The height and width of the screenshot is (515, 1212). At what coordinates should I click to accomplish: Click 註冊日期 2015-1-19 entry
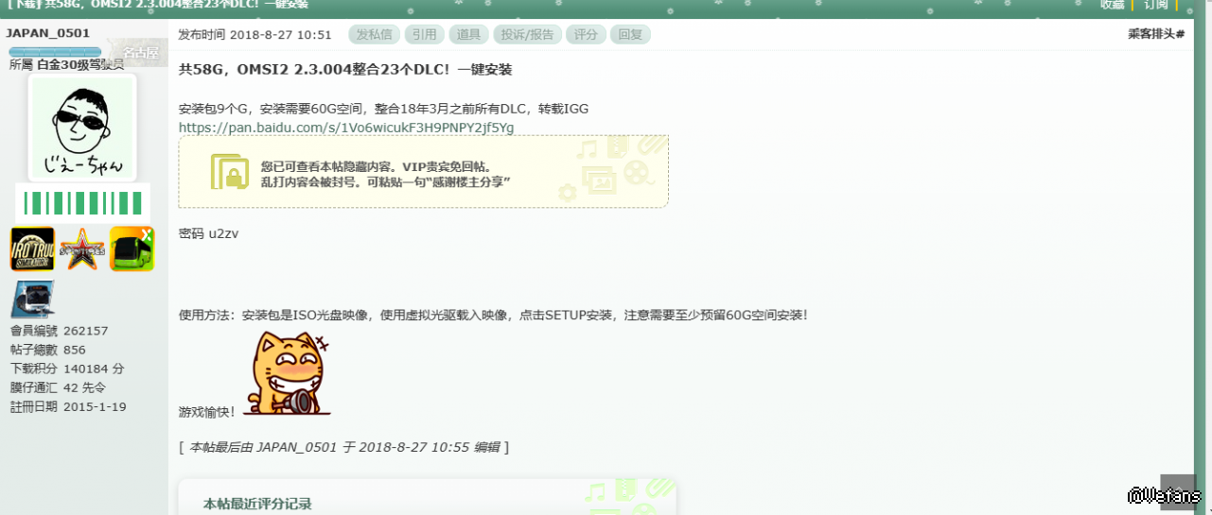coord(68,406)
